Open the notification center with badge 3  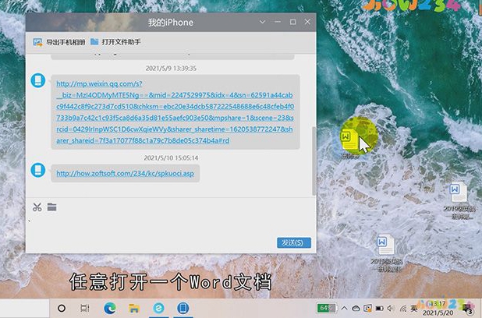click(469, 309)
